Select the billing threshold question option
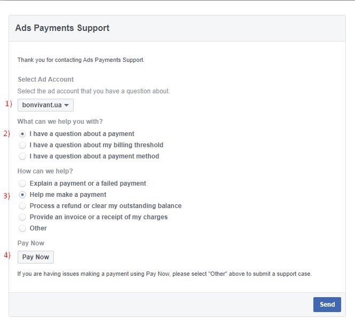355x327 pixels. click(x=22, y=145)
